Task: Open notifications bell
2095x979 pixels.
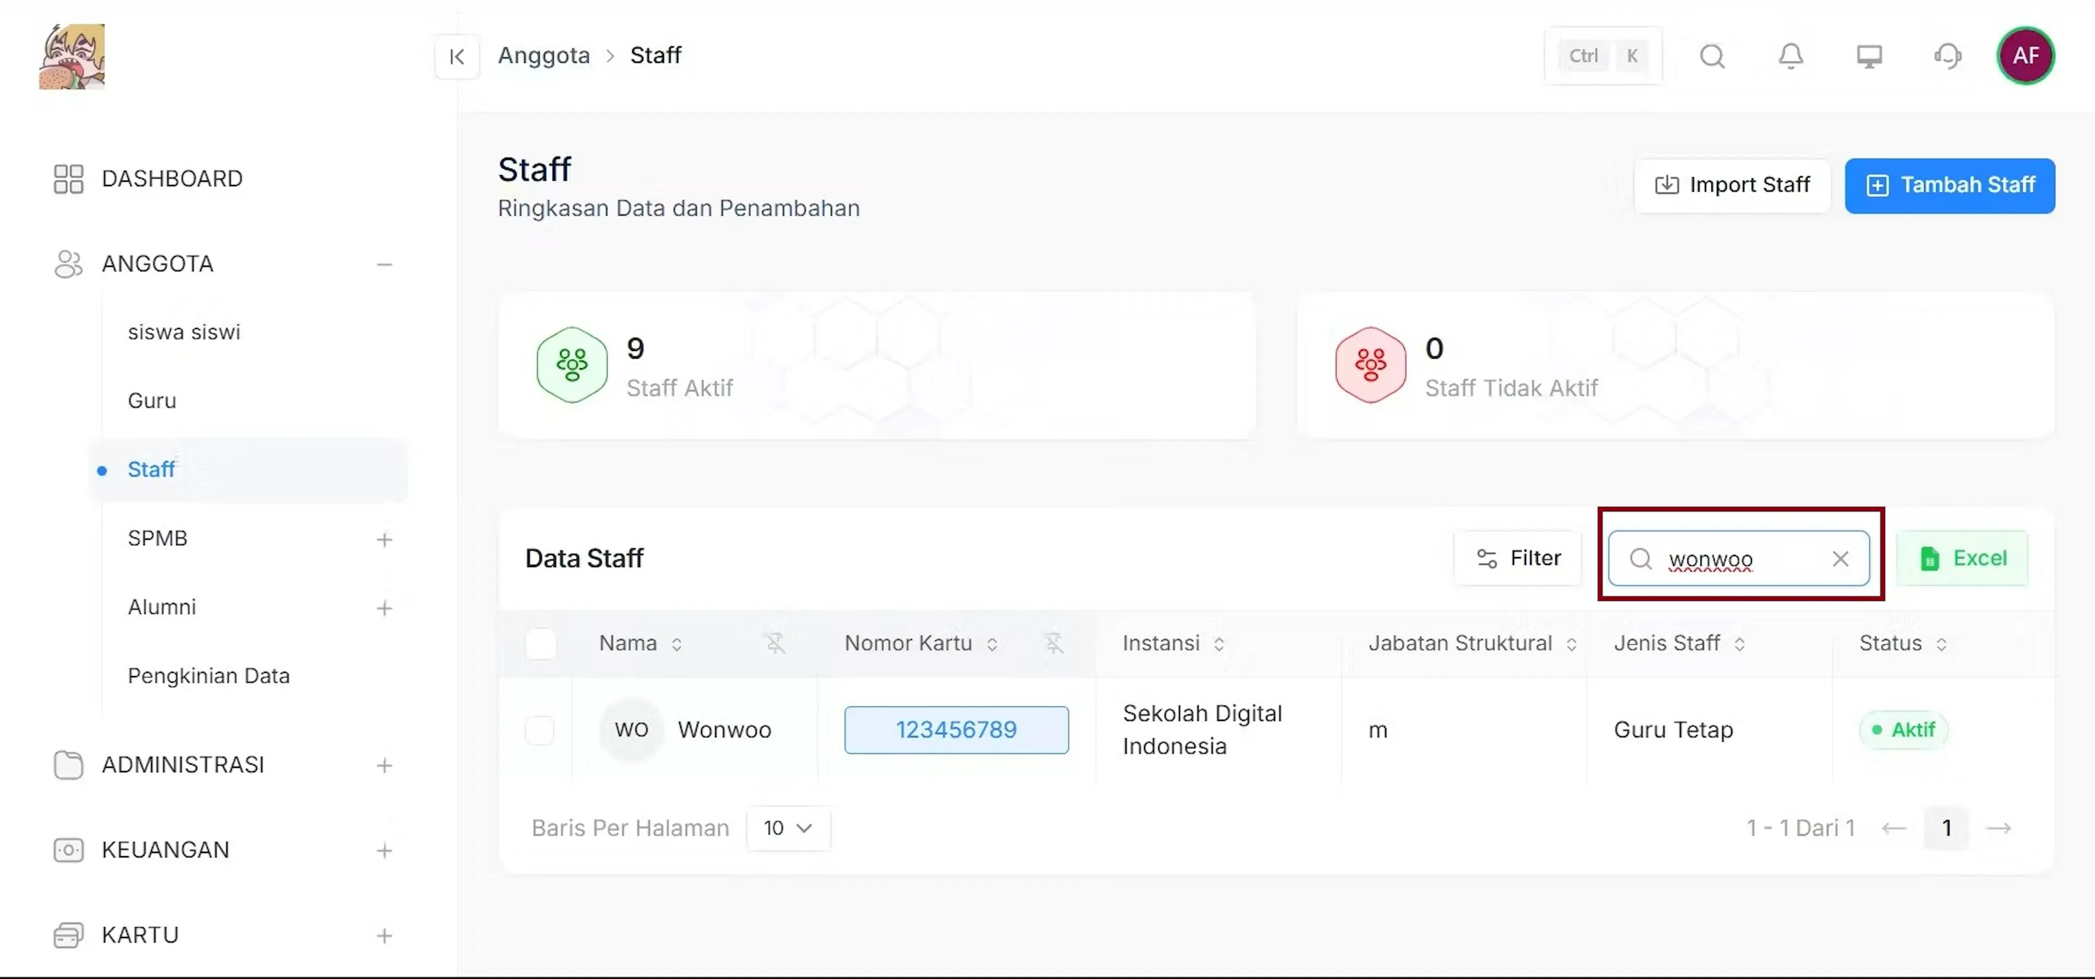Action: point(1790,56)
